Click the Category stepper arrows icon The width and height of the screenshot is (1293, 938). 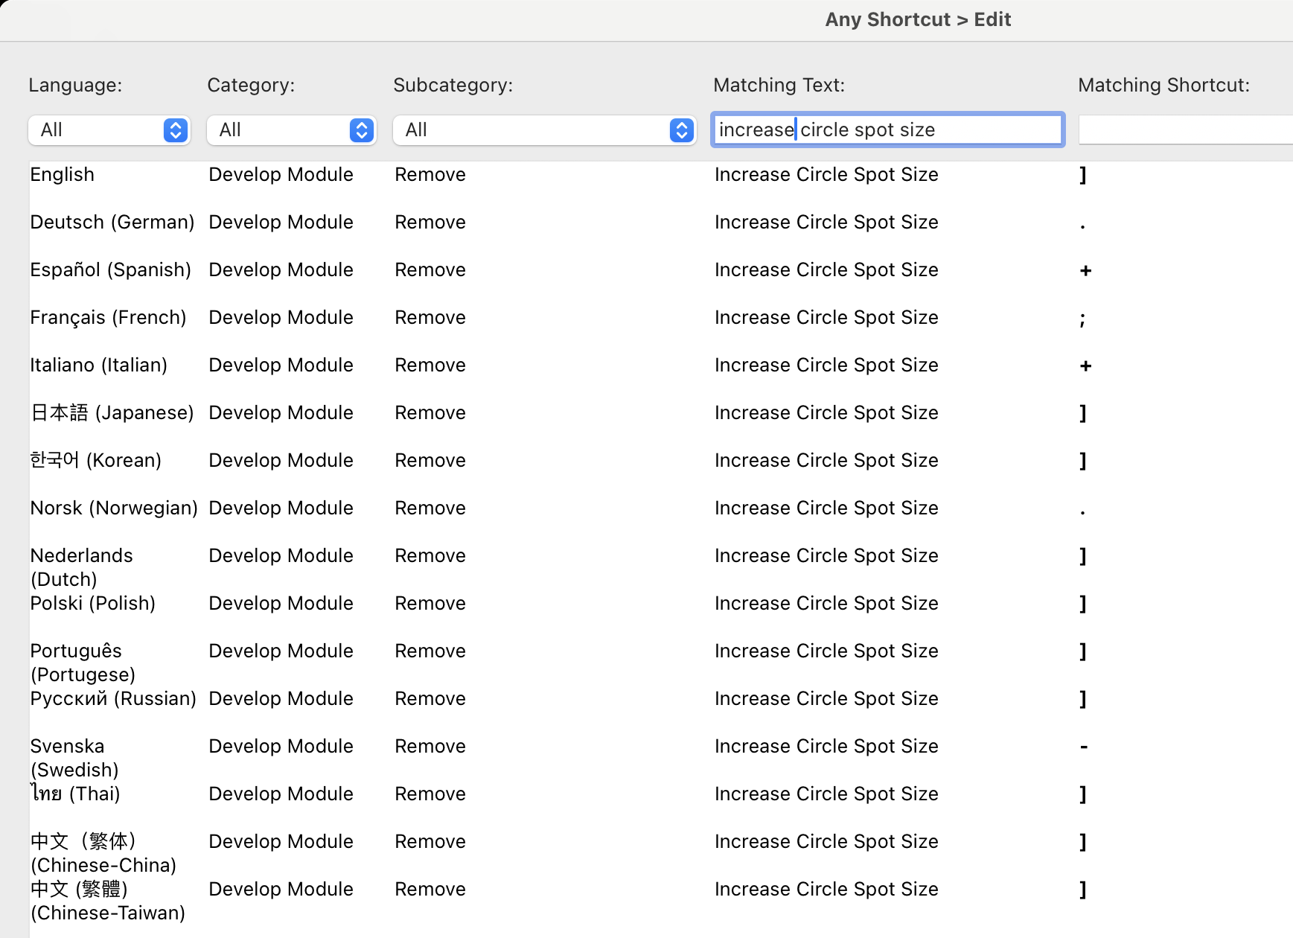pyautogui.click(x=362, y=130)
